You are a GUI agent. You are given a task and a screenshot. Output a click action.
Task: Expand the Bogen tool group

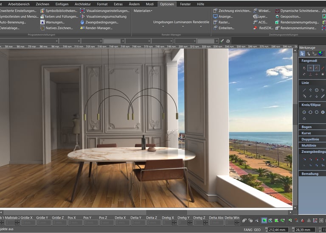point(312,127)
